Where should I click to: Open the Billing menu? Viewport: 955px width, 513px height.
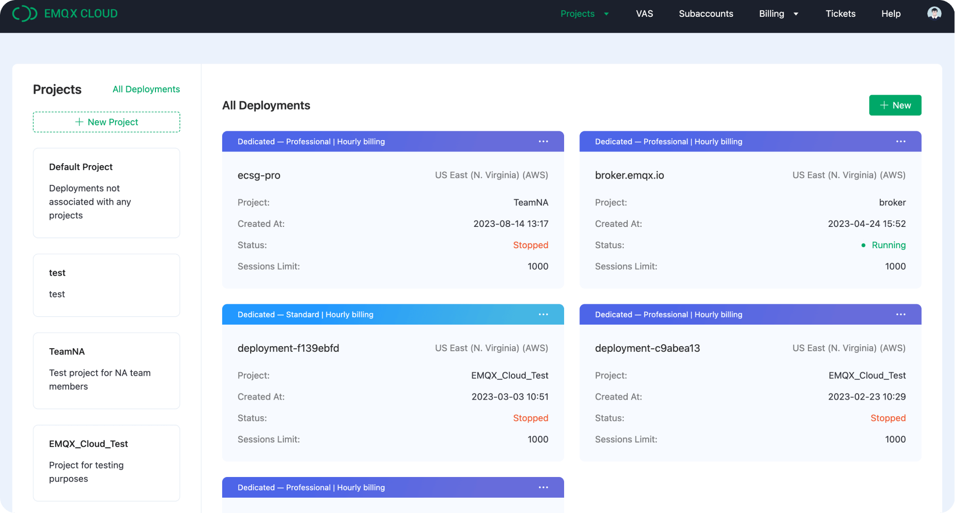tap(771, 14)
